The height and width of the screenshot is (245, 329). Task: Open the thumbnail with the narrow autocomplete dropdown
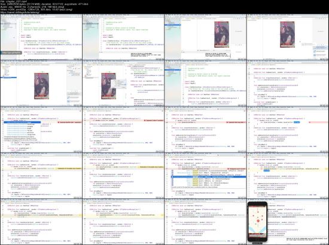[41, 130]
